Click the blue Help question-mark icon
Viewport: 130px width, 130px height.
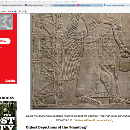coord(15,11)
